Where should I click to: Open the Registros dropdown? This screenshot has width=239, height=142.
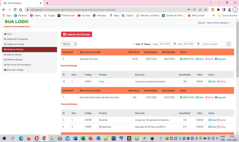(x=69, y=44)
